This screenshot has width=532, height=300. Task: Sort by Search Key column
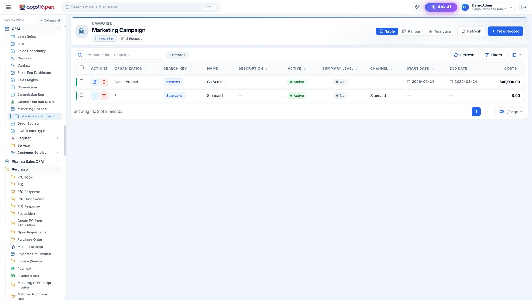[x=178, y=68]
